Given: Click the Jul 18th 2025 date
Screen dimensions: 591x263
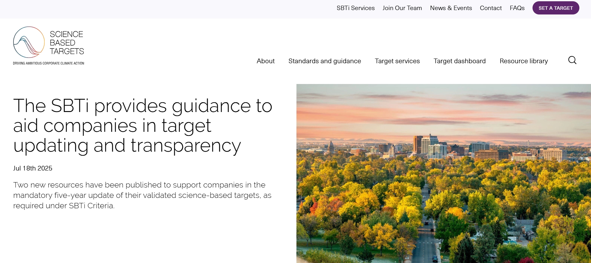Looking at the screenshot, I should [33, 168].
